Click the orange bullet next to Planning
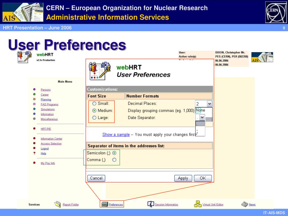The width and height of the screenshot is (288, 216). [x=34, y=99]
